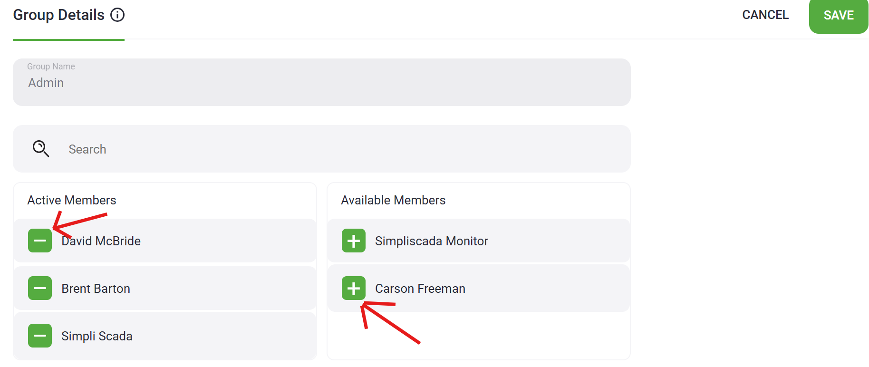
Task: Click the Available Members heading
Action: click(x=393, y=200)
